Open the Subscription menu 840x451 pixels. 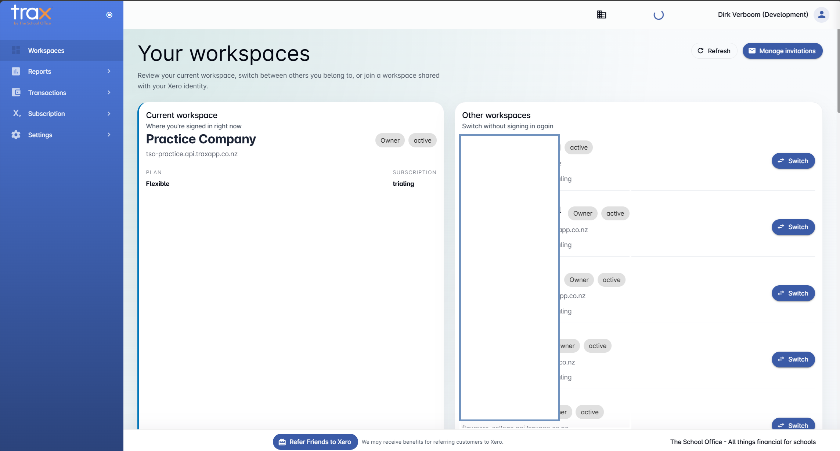[62, 114]
